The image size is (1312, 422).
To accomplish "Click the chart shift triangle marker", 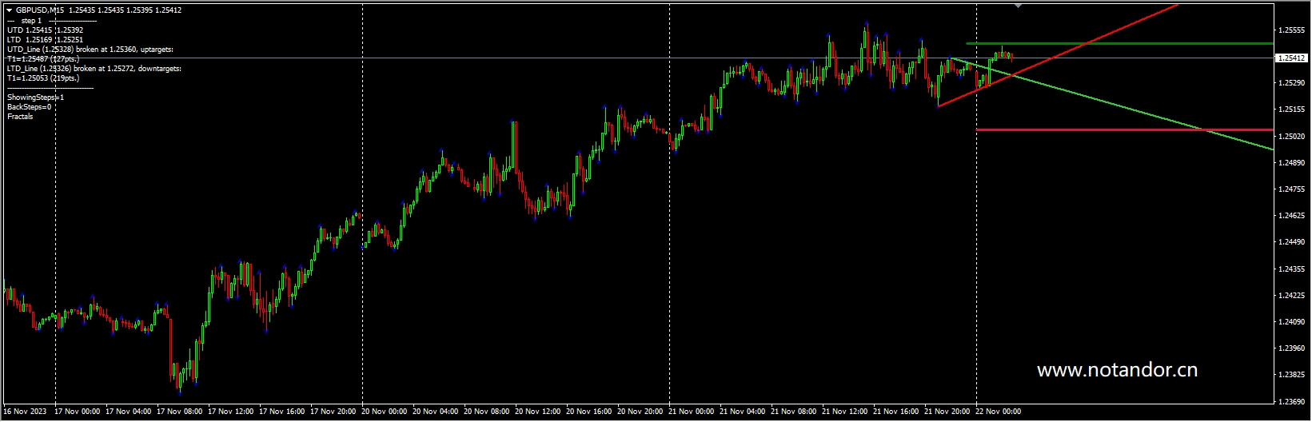I will tap(1018, 6).
